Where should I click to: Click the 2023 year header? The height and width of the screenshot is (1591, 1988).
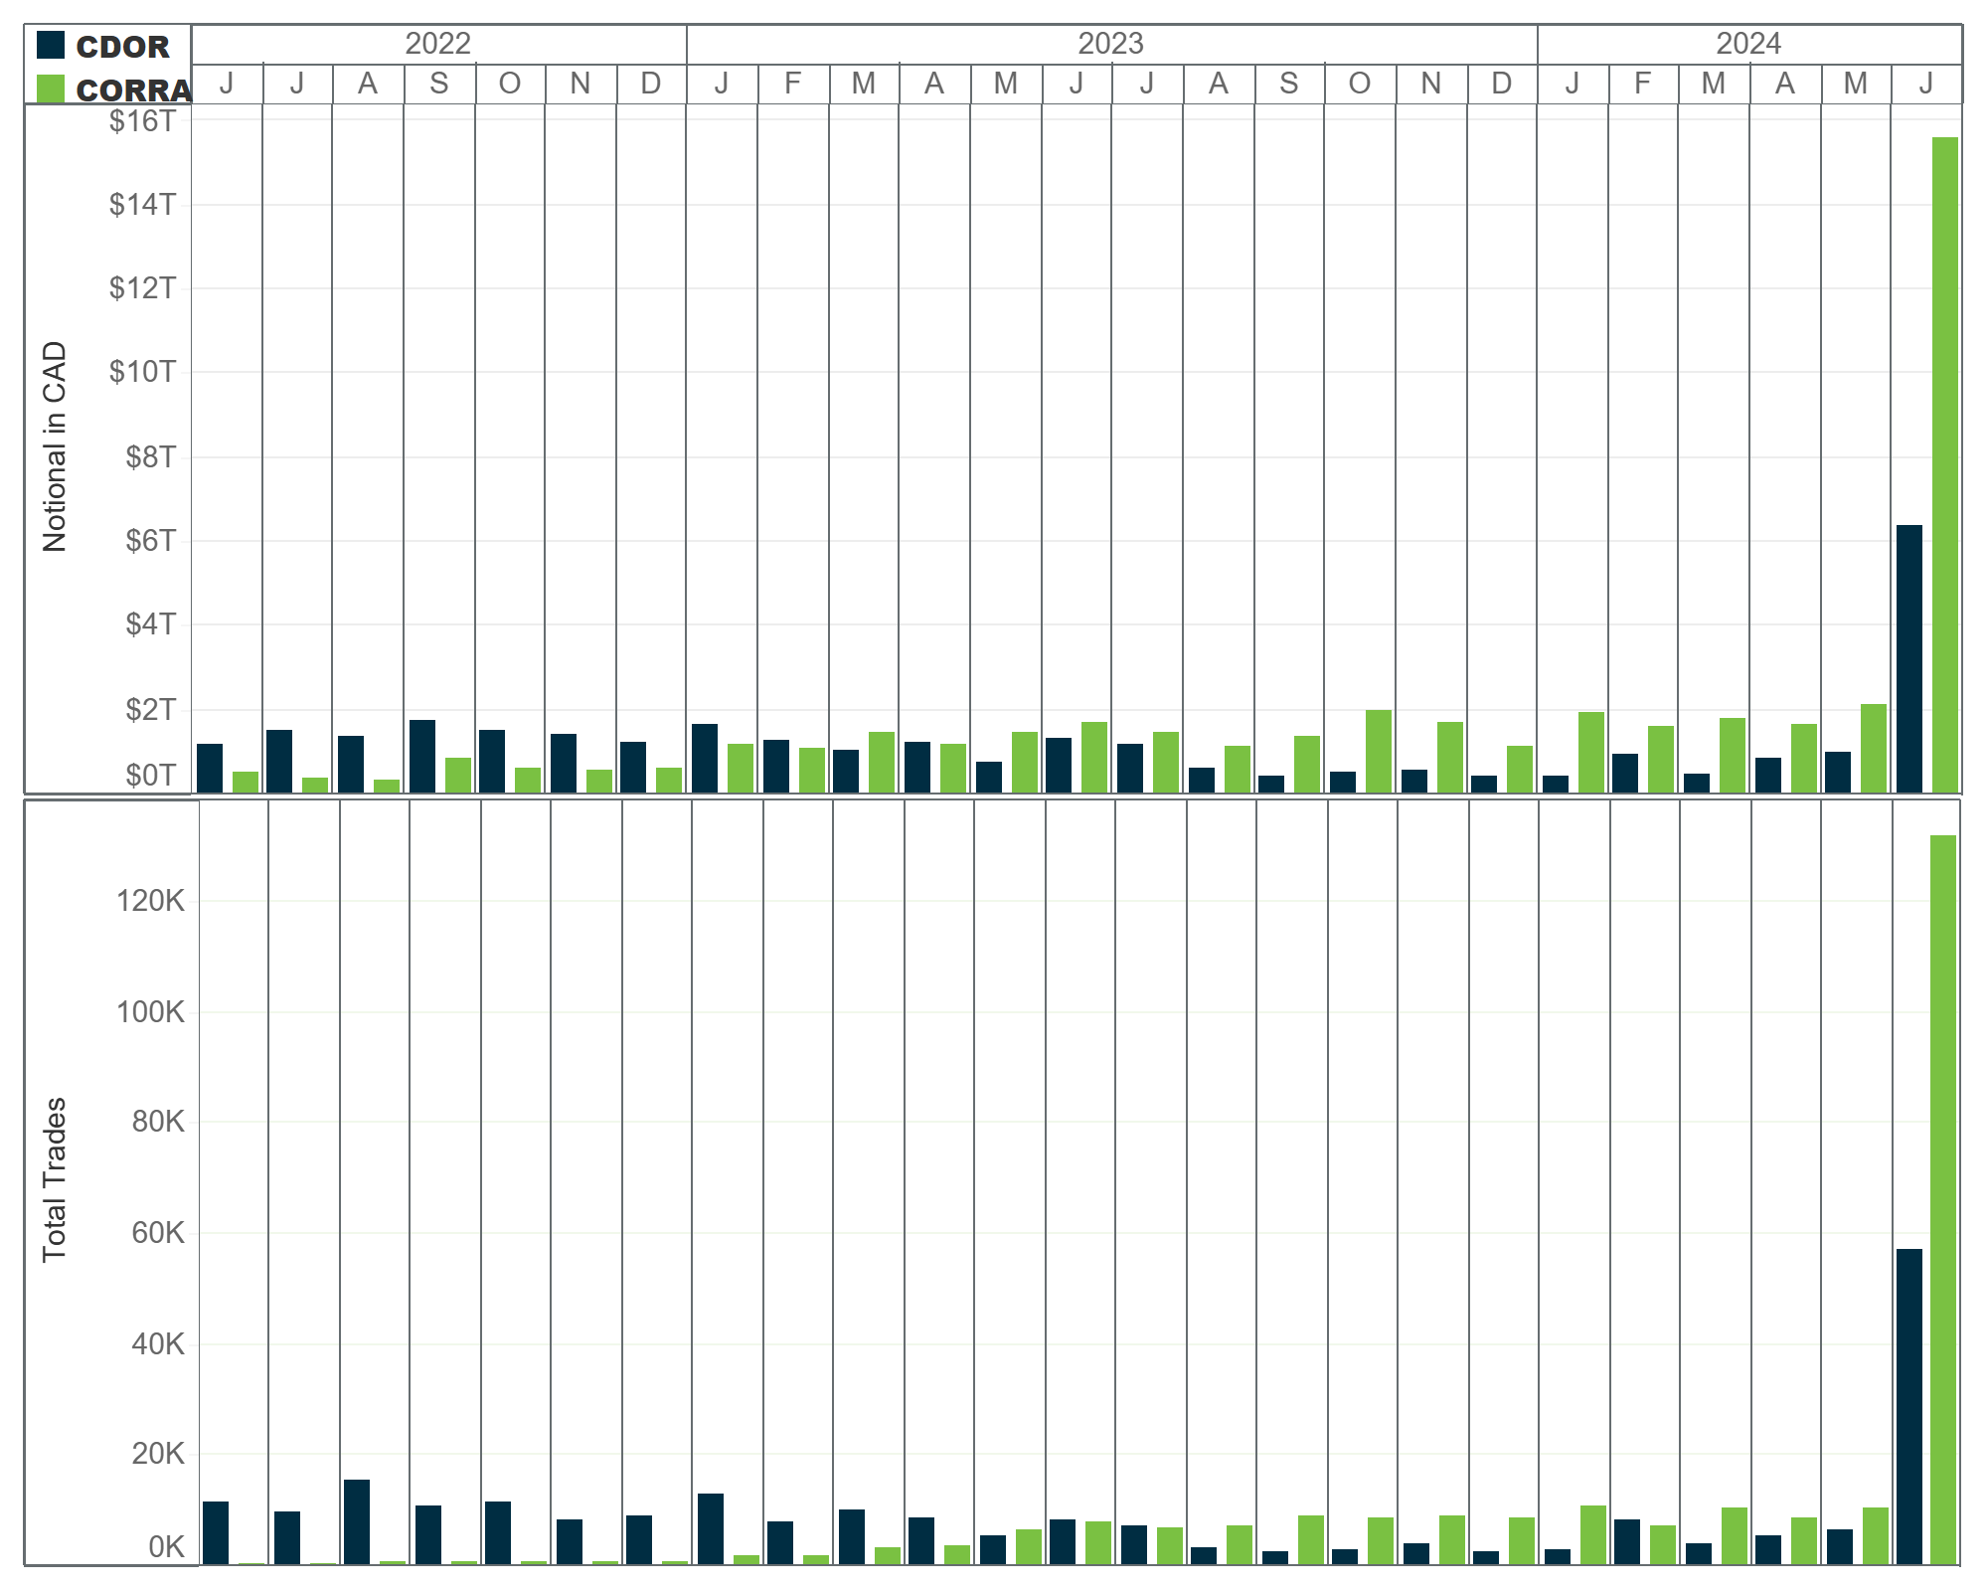[1111, 44]
